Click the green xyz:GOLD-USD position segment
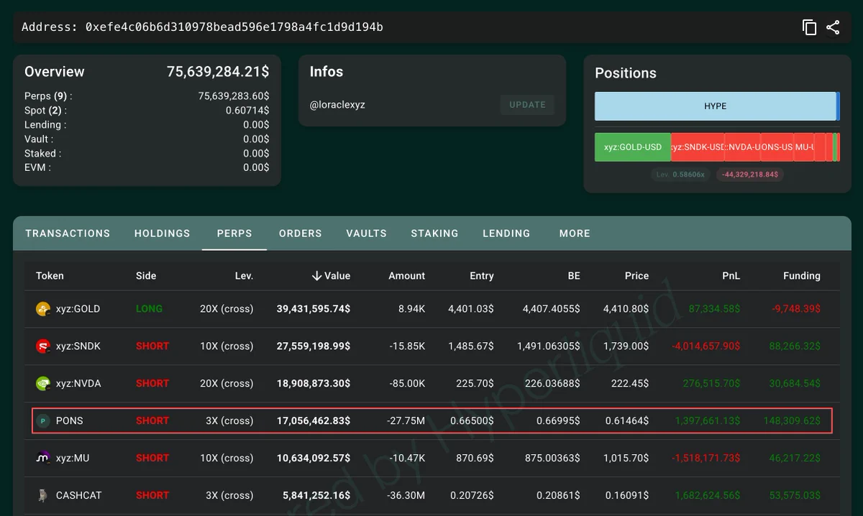The image size is (863, 516). (633, 147)
